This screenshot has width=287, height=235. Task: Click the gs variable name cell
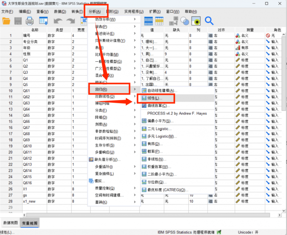click(35, 195)
